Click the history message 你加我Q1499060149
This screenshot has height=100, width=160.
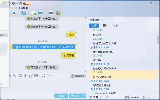pyautogui.click(x=104, y=69)
